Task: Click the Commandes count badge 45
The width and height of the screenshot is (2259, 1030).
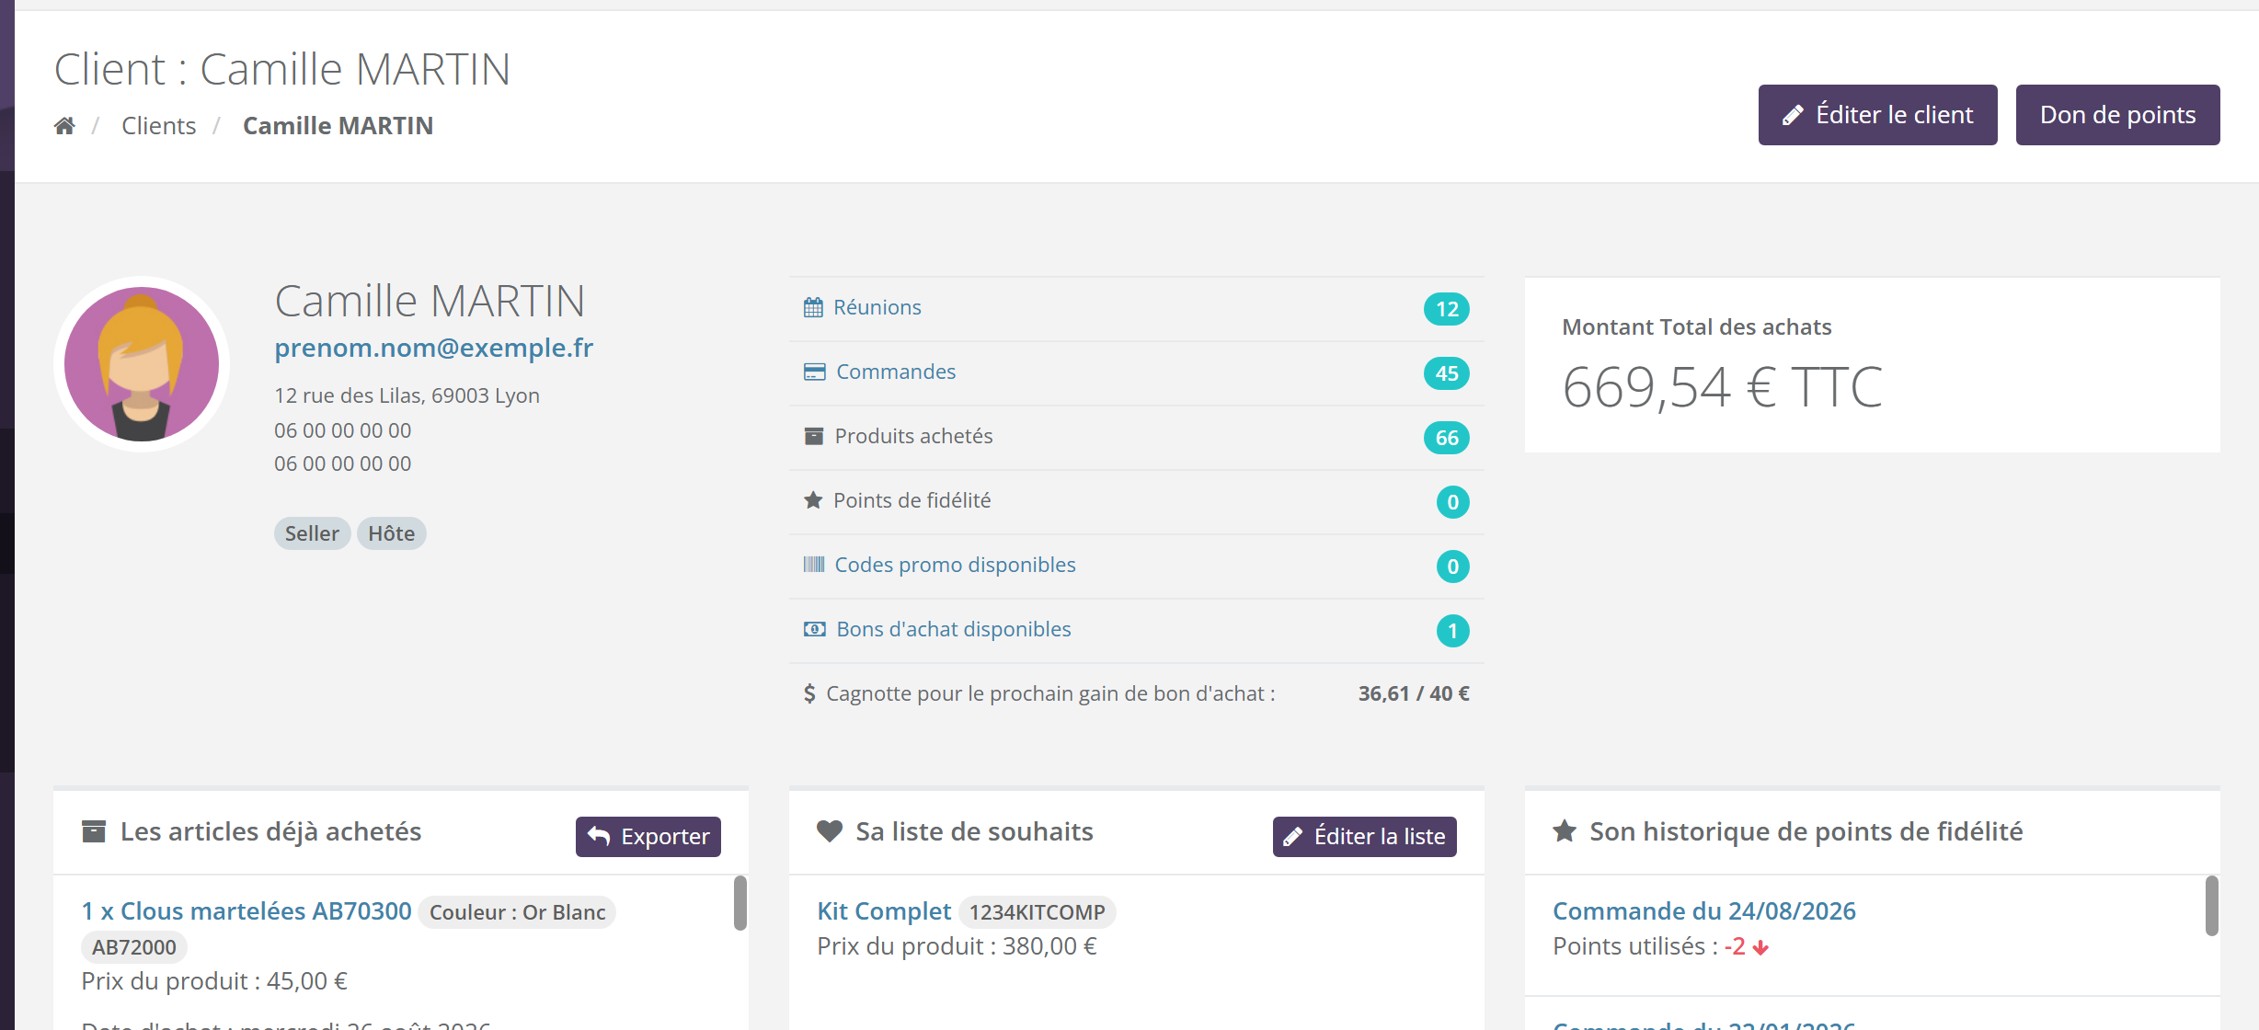Action: pyautogui.click(x=1446, y=373)
